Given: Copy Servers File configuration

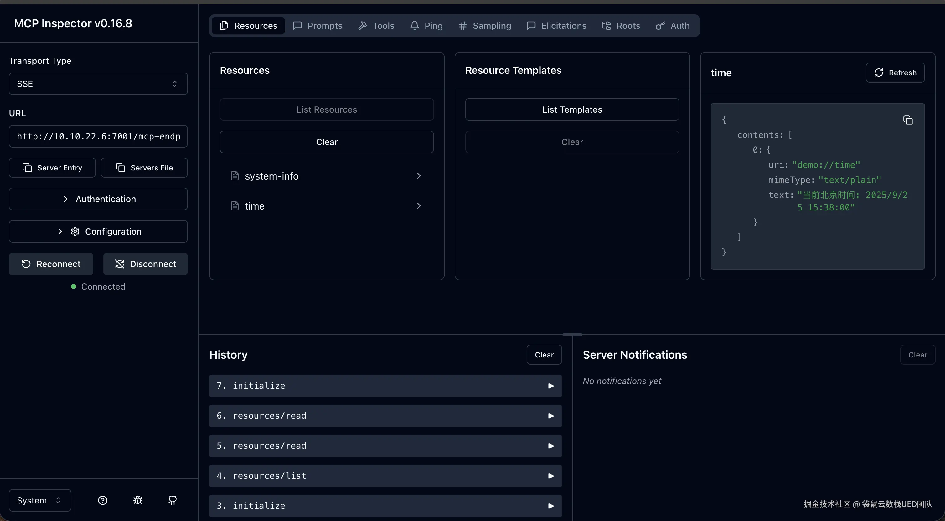Looking at the screenshot, I should tap(144, 167).
